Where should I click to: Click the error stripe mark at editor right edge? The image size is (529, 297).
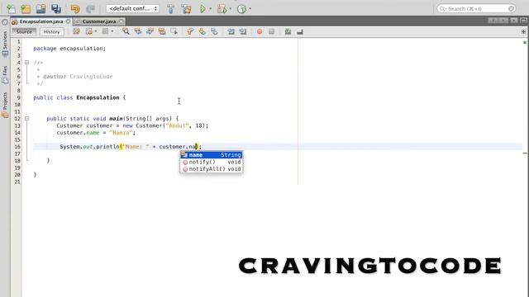pyautogui.click(x=525, y=153)
